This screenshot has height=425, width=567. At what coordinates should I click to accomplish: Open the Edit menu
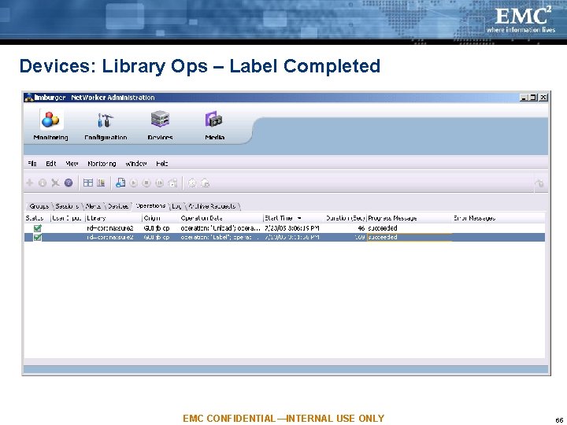click(50, 164)
